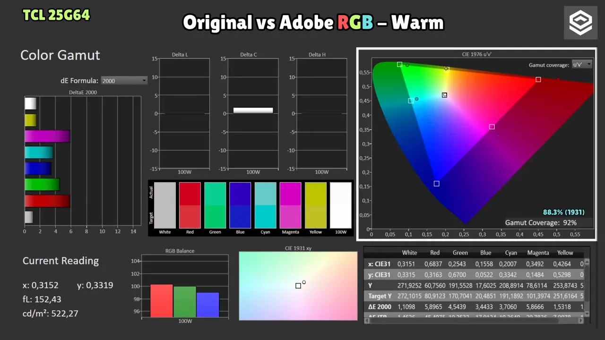Open the Gamut coverage u'v' dropdown

581,65
